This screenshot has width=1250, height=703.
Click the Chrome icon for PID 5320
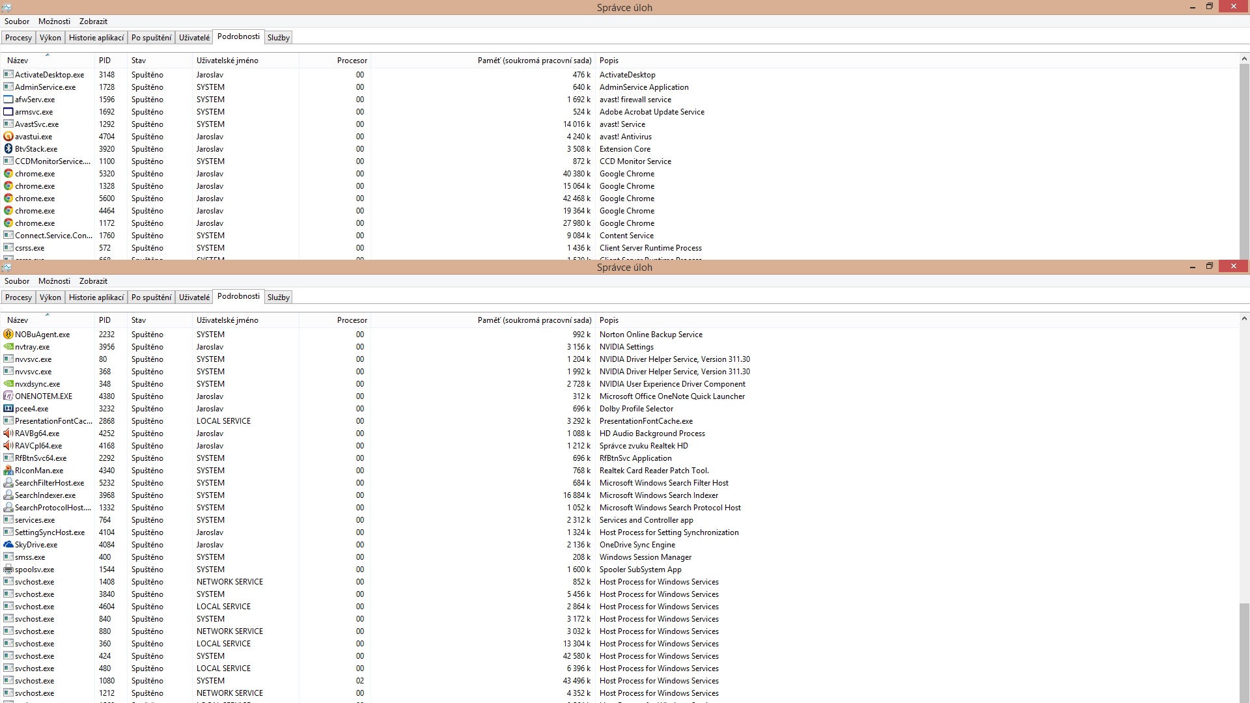click(x=8, y=174)
